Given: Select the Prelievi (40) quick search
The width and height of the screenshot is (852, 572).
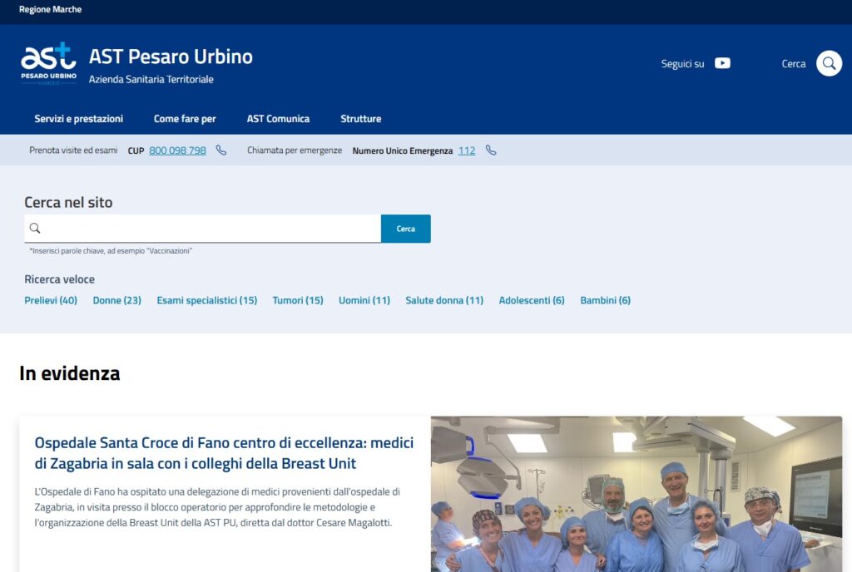Looking at the screenshot, I should (x=51, y=300).
